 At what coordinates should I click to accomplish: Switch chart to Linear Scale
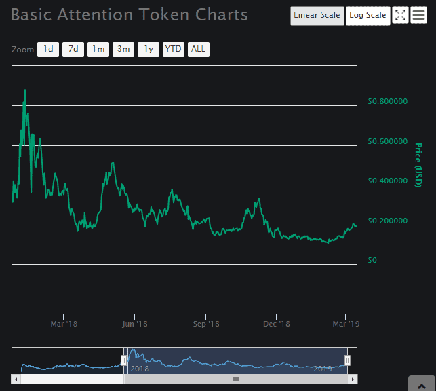point(317,16)
